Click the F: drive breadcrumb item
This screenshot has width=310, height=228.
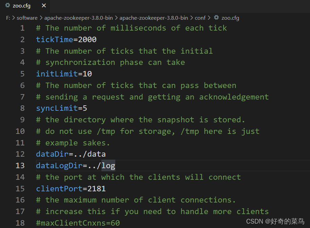pos(8,18)
